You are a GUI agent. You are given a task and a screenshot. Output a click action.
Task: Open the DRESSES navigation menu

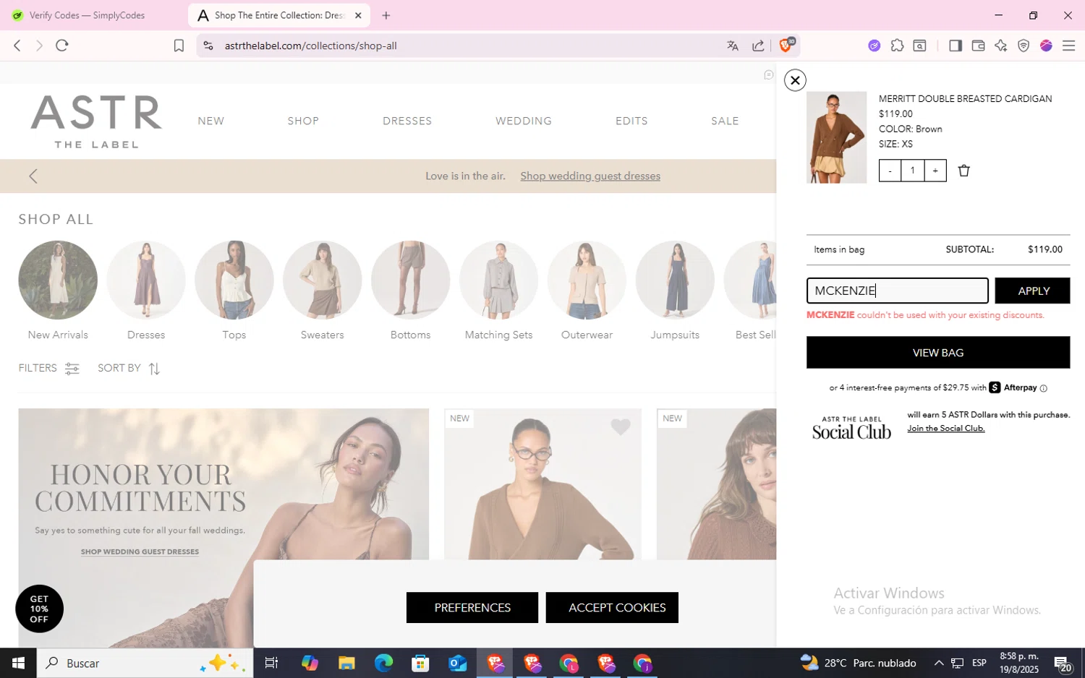pos(407,121)
